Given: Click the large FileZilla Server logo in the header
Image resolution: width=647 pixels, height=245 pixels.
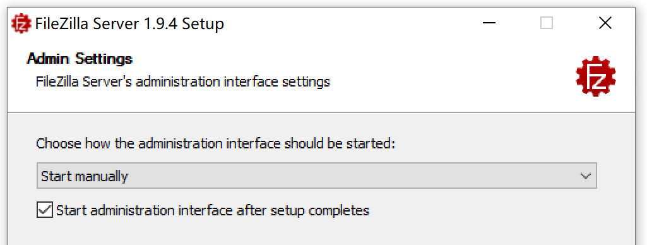Looking at the screenshot, I should 596,76.
